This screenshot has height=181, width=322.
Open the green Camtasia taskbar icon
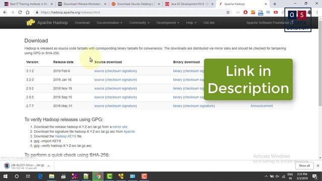click(110, 176)
